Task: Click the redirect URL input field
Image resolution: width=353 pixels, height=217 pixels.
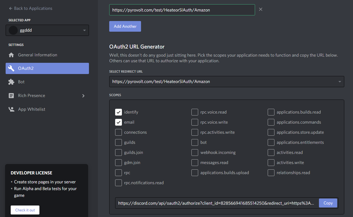Action: [182, 10]
